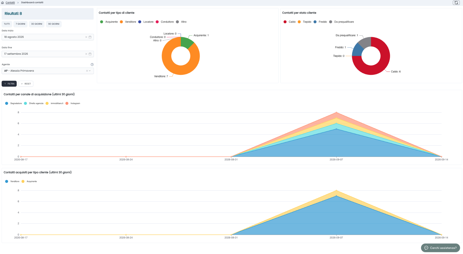
Task: Click the Agente help question-mark icon
Action: 92,65
